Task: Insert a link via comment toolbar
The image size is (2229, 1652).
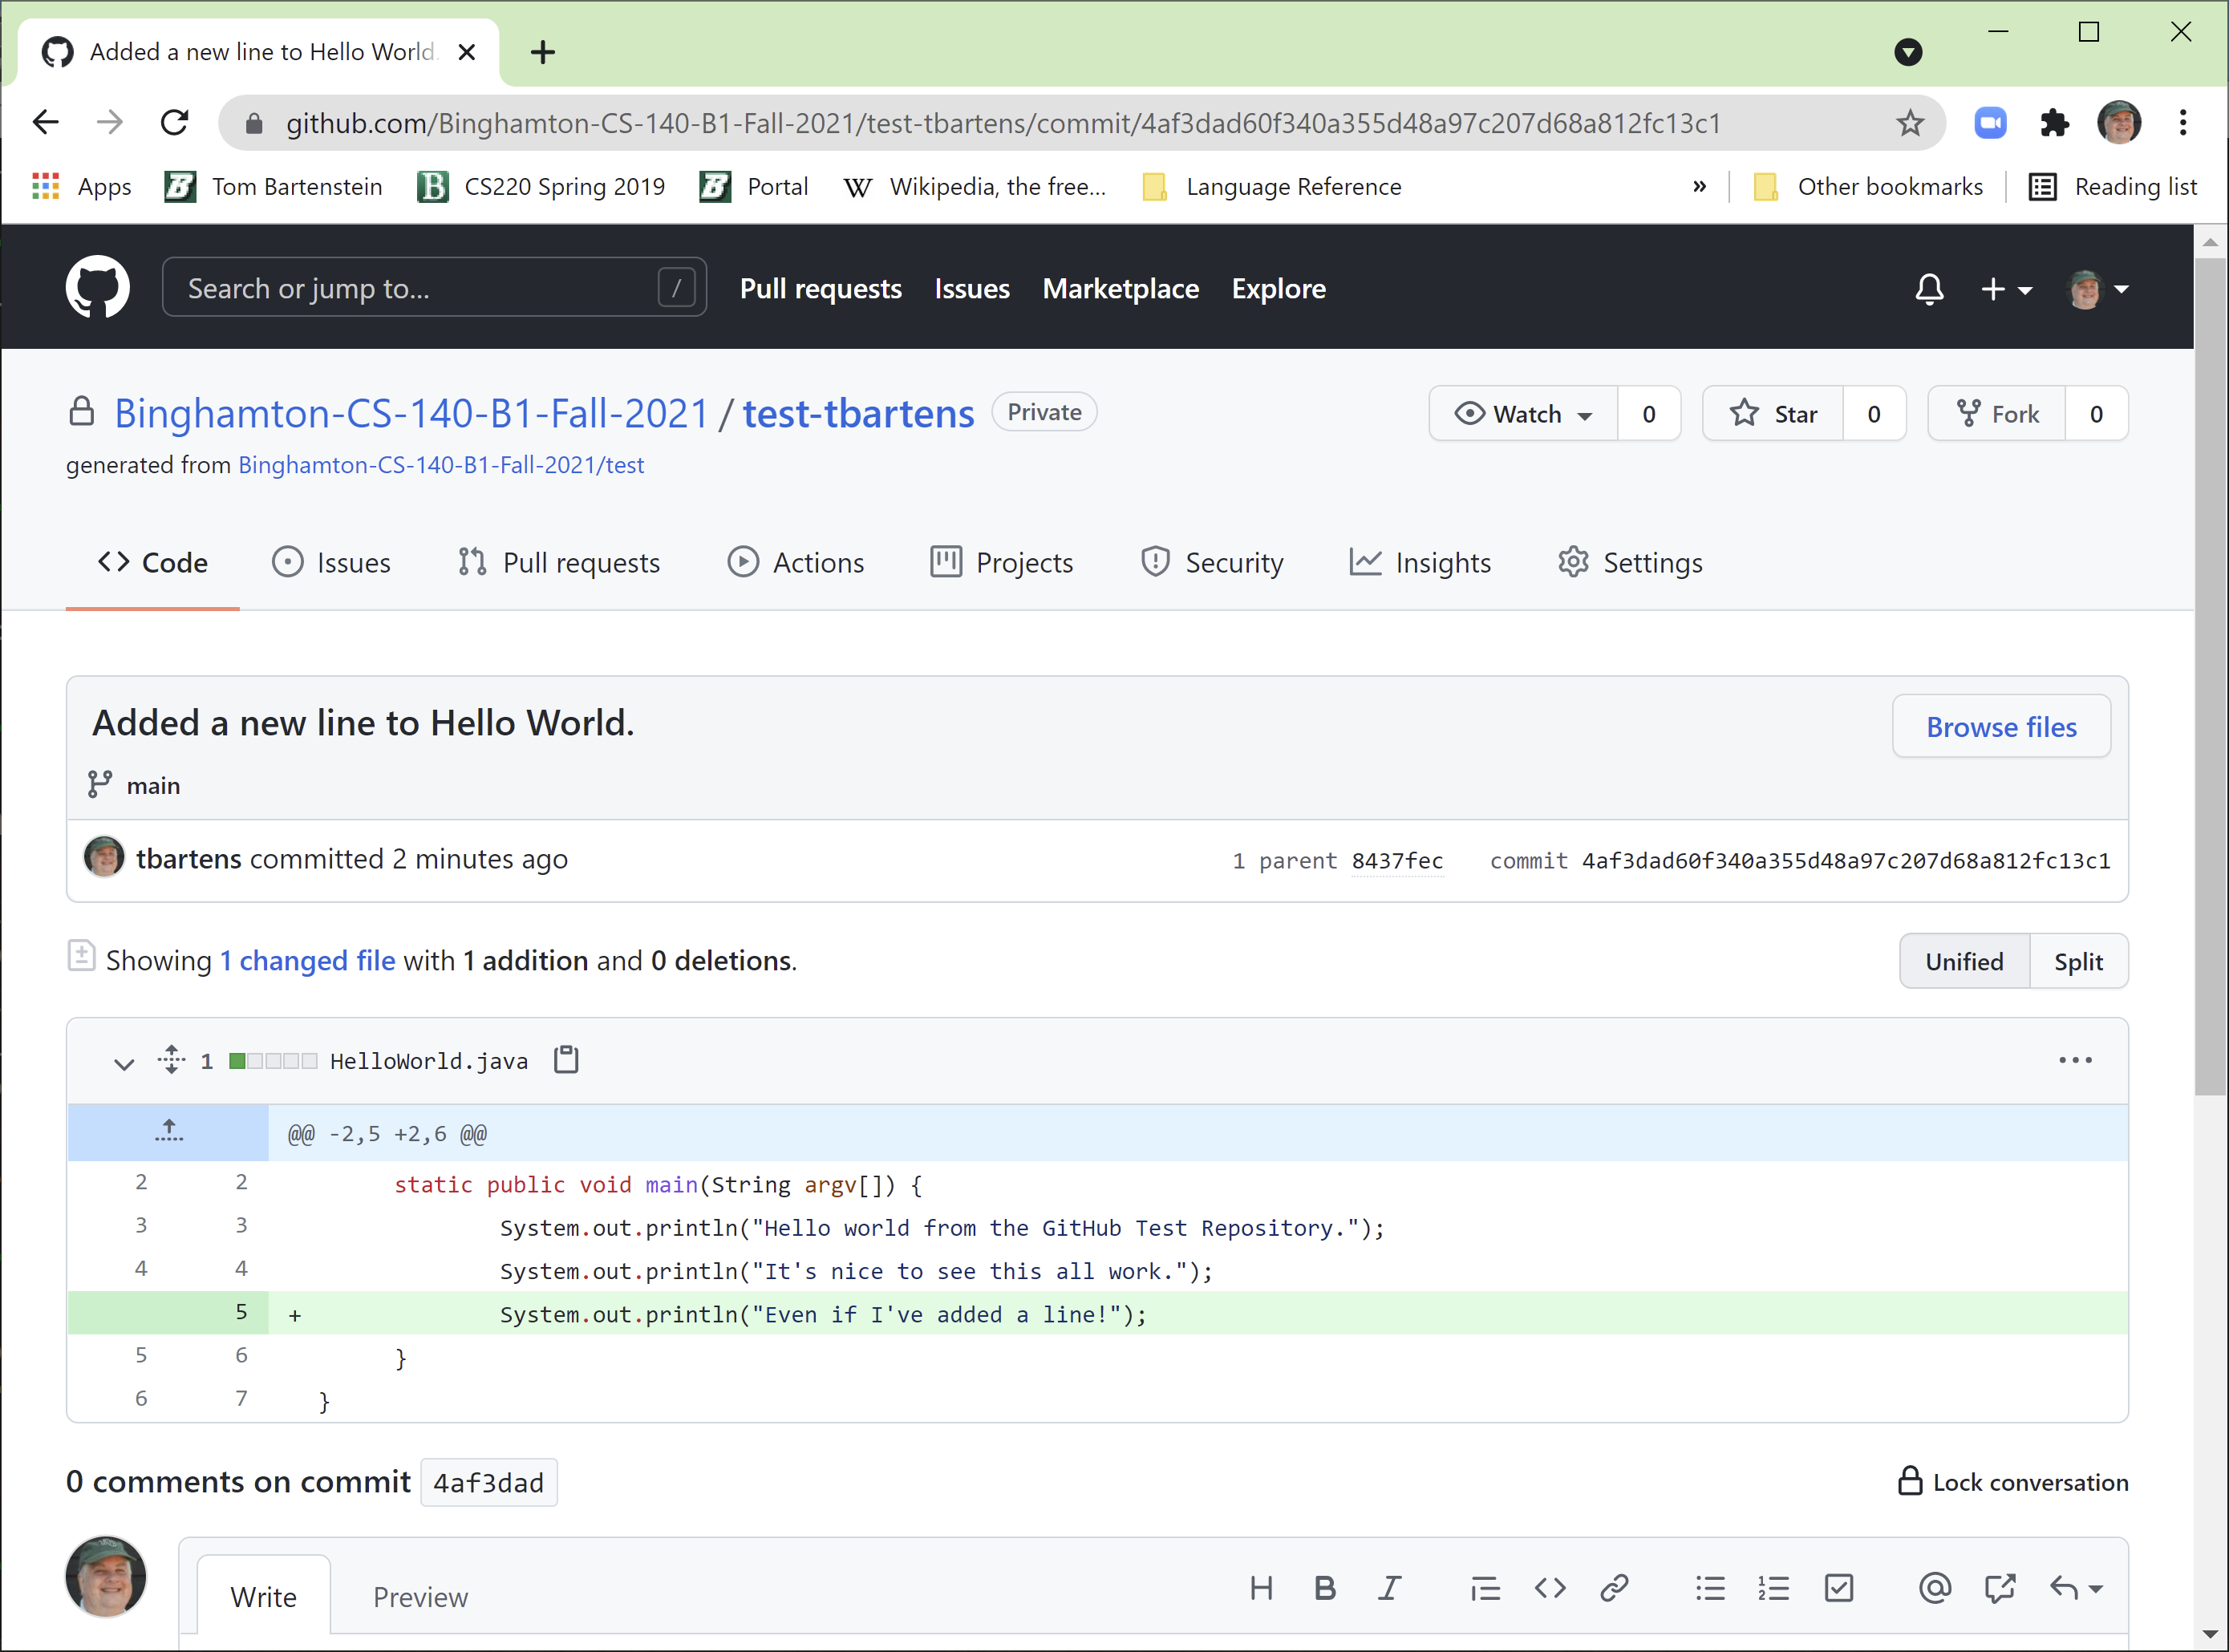Action: (x=1614, y=1588)
